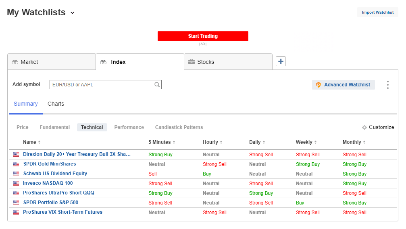Click Strong Sell in Direxion Monthly cell

click(x=354, y=154)
